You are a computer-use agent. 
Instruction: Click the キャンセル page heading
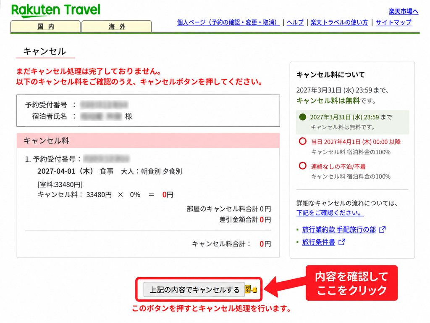pyautogui.click(x=45, y=51)
